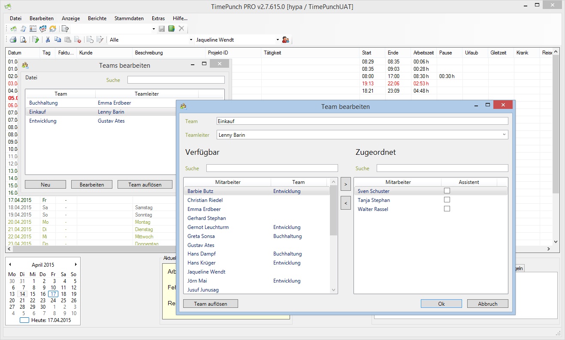Click the scissors cut icon

click(48, 40)
